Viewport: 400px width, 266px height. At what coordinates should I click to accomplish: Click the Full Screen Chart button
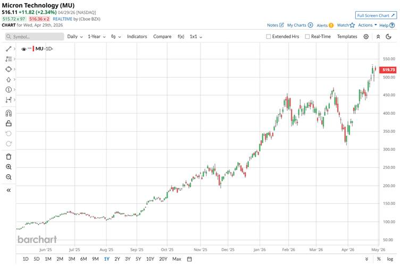[376, 15]
